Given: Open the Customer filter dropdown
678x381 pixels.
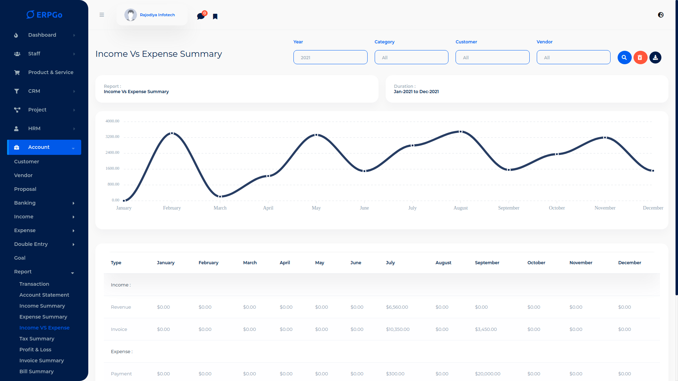Looking at the screenshot, I should [492, 57].
